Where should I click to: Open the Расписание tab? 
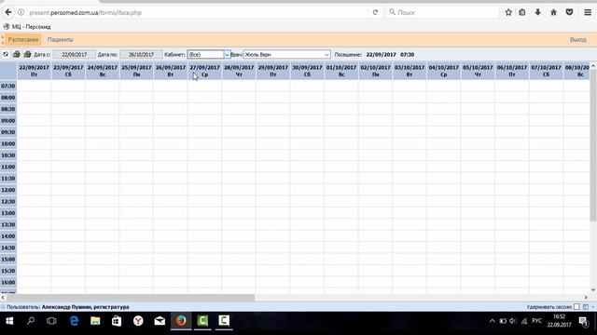(x=23, y=39)
